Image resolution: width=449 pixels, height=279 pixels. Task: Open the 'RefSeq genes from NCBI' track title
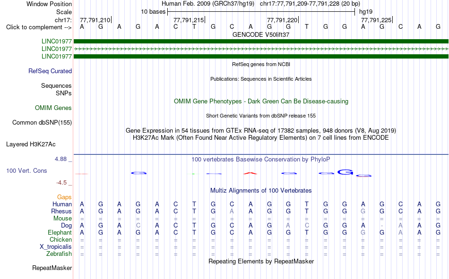(261, 64)
